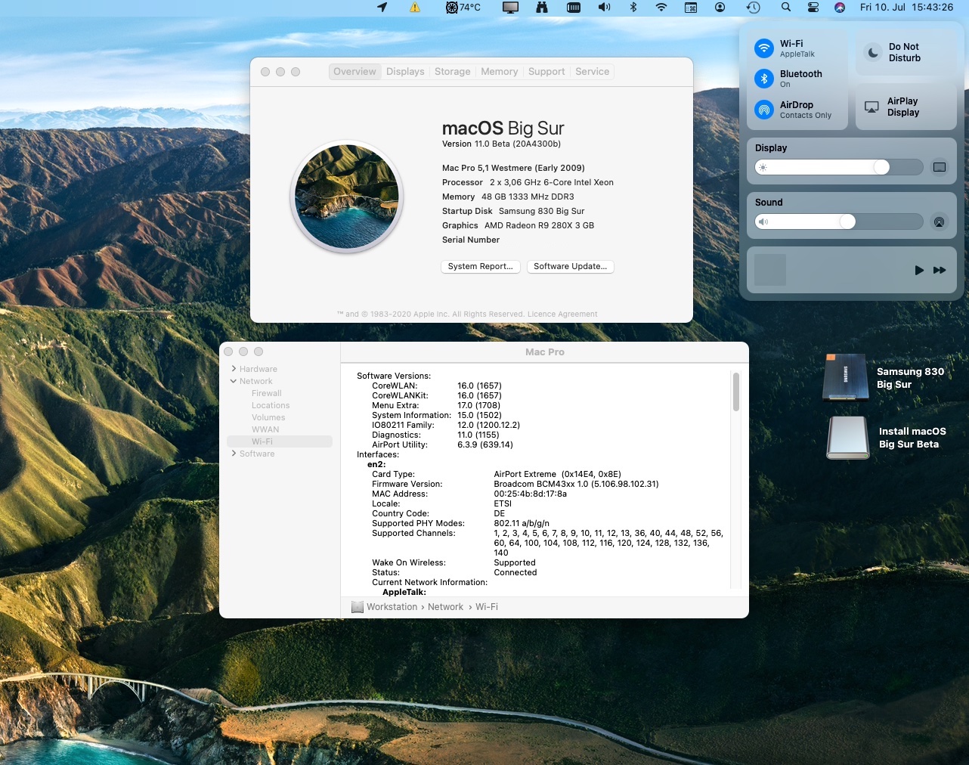Screen dimensions: 969x765
Task: Click the AirPlay audio output icon
Action: (x=939, y=221)
